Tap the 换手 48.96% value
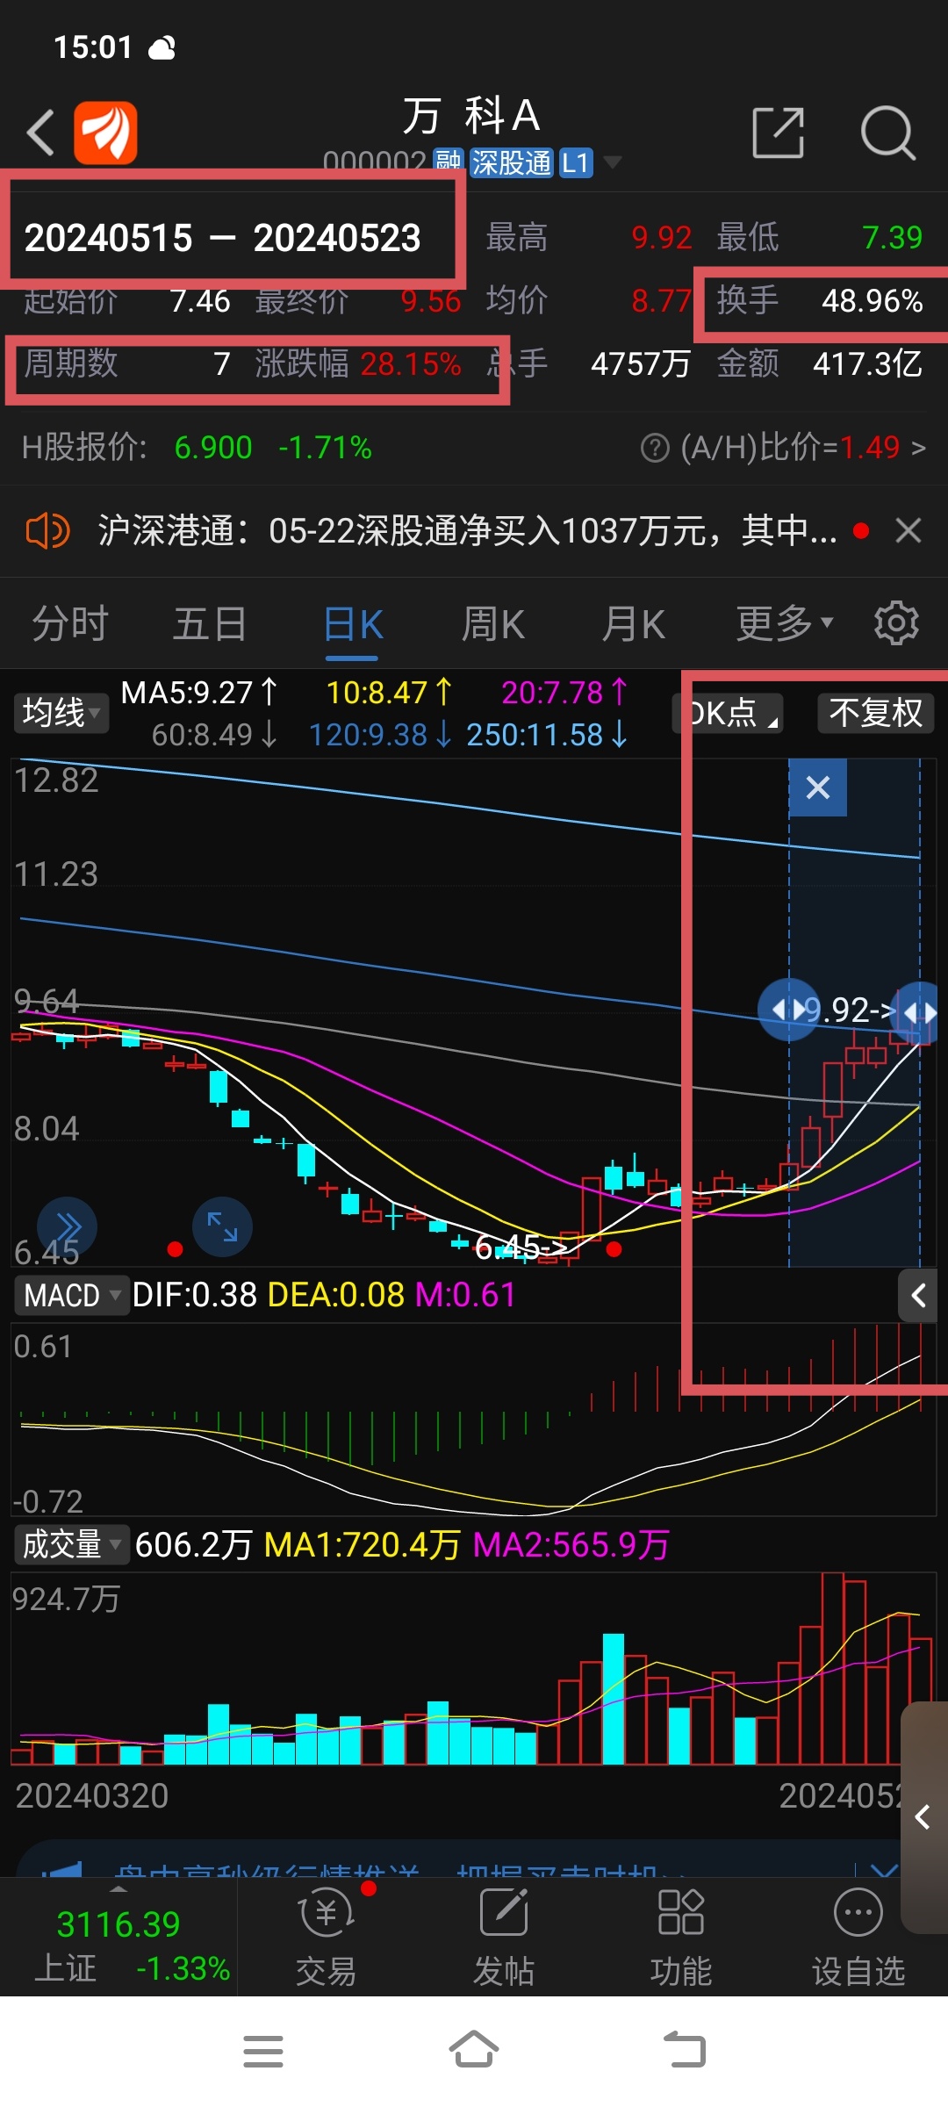The height and width of the screenshot is (2107, 948). point(820,301)
